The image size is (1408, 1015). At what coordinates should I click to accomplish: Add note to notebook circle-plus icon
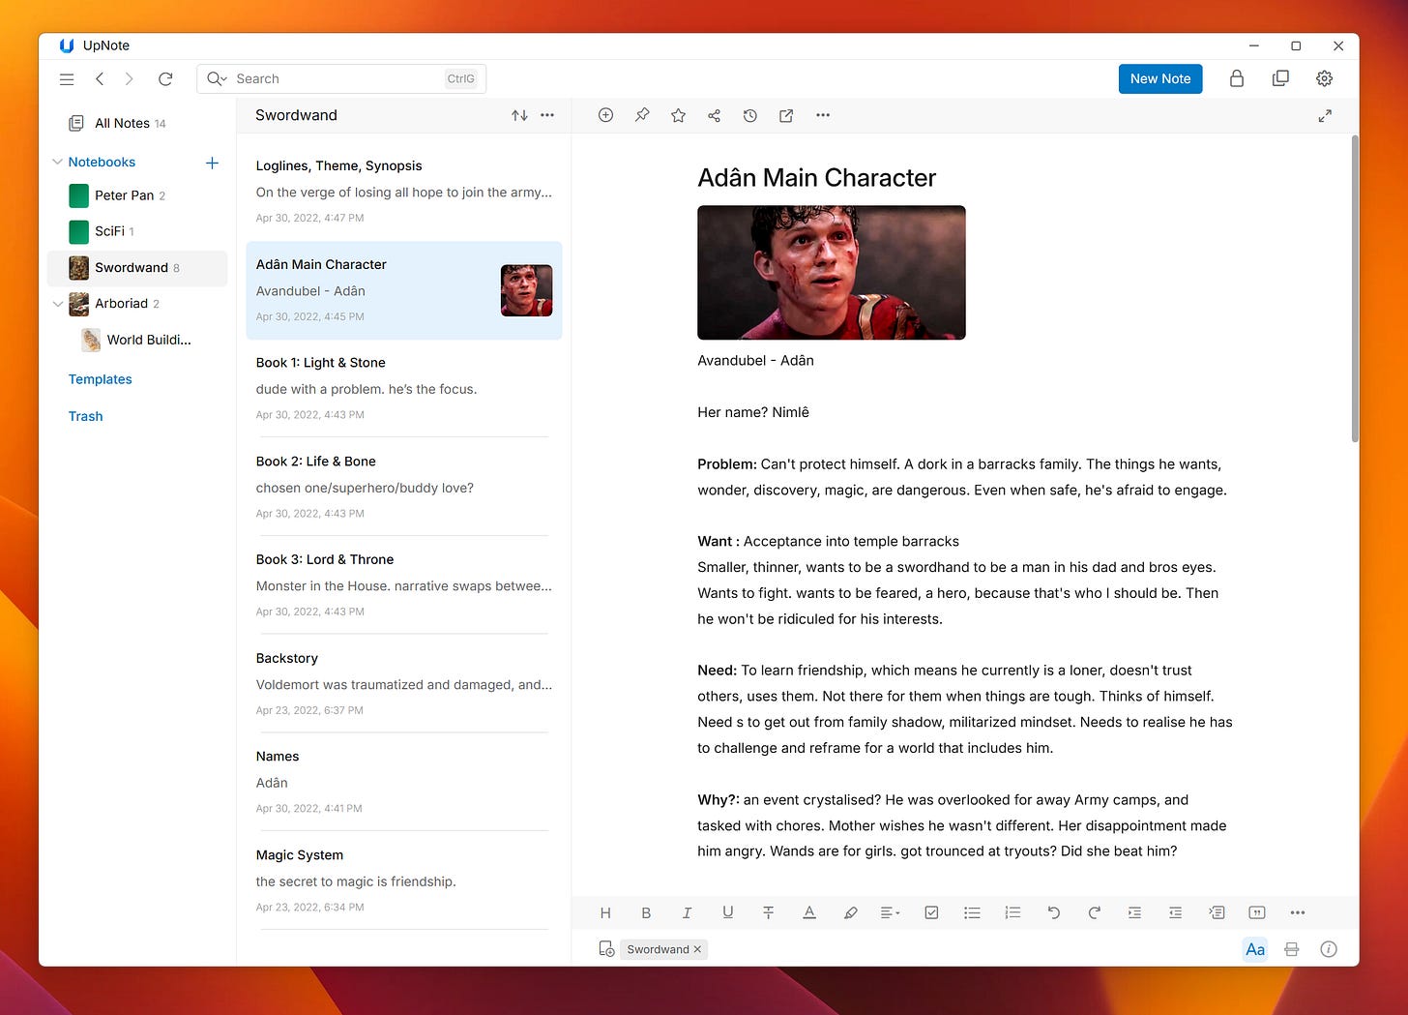[x=605, y=115]
